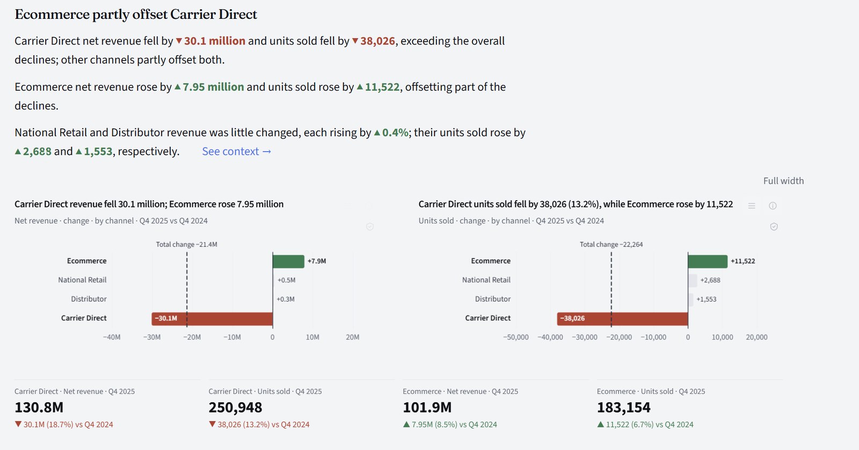Click the '+7.9M' bar value label
This screenshot has width=859, height=450.
(317, 261)
